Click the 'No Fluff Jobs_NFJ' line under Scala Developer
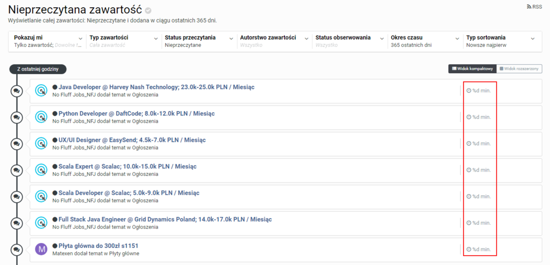Screen dimensions: 550x265 (x=105, y=201)
